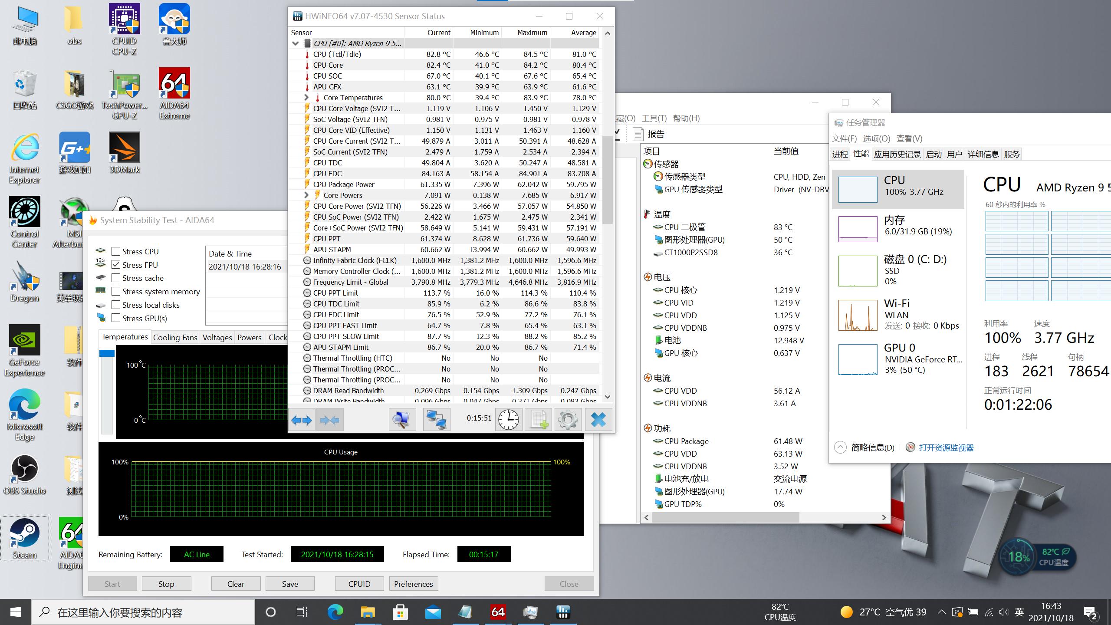Image resolution: width=1111 pixels, height=625 pixels.
Task: Uncheck Stress FPU option
Action: 116,265
